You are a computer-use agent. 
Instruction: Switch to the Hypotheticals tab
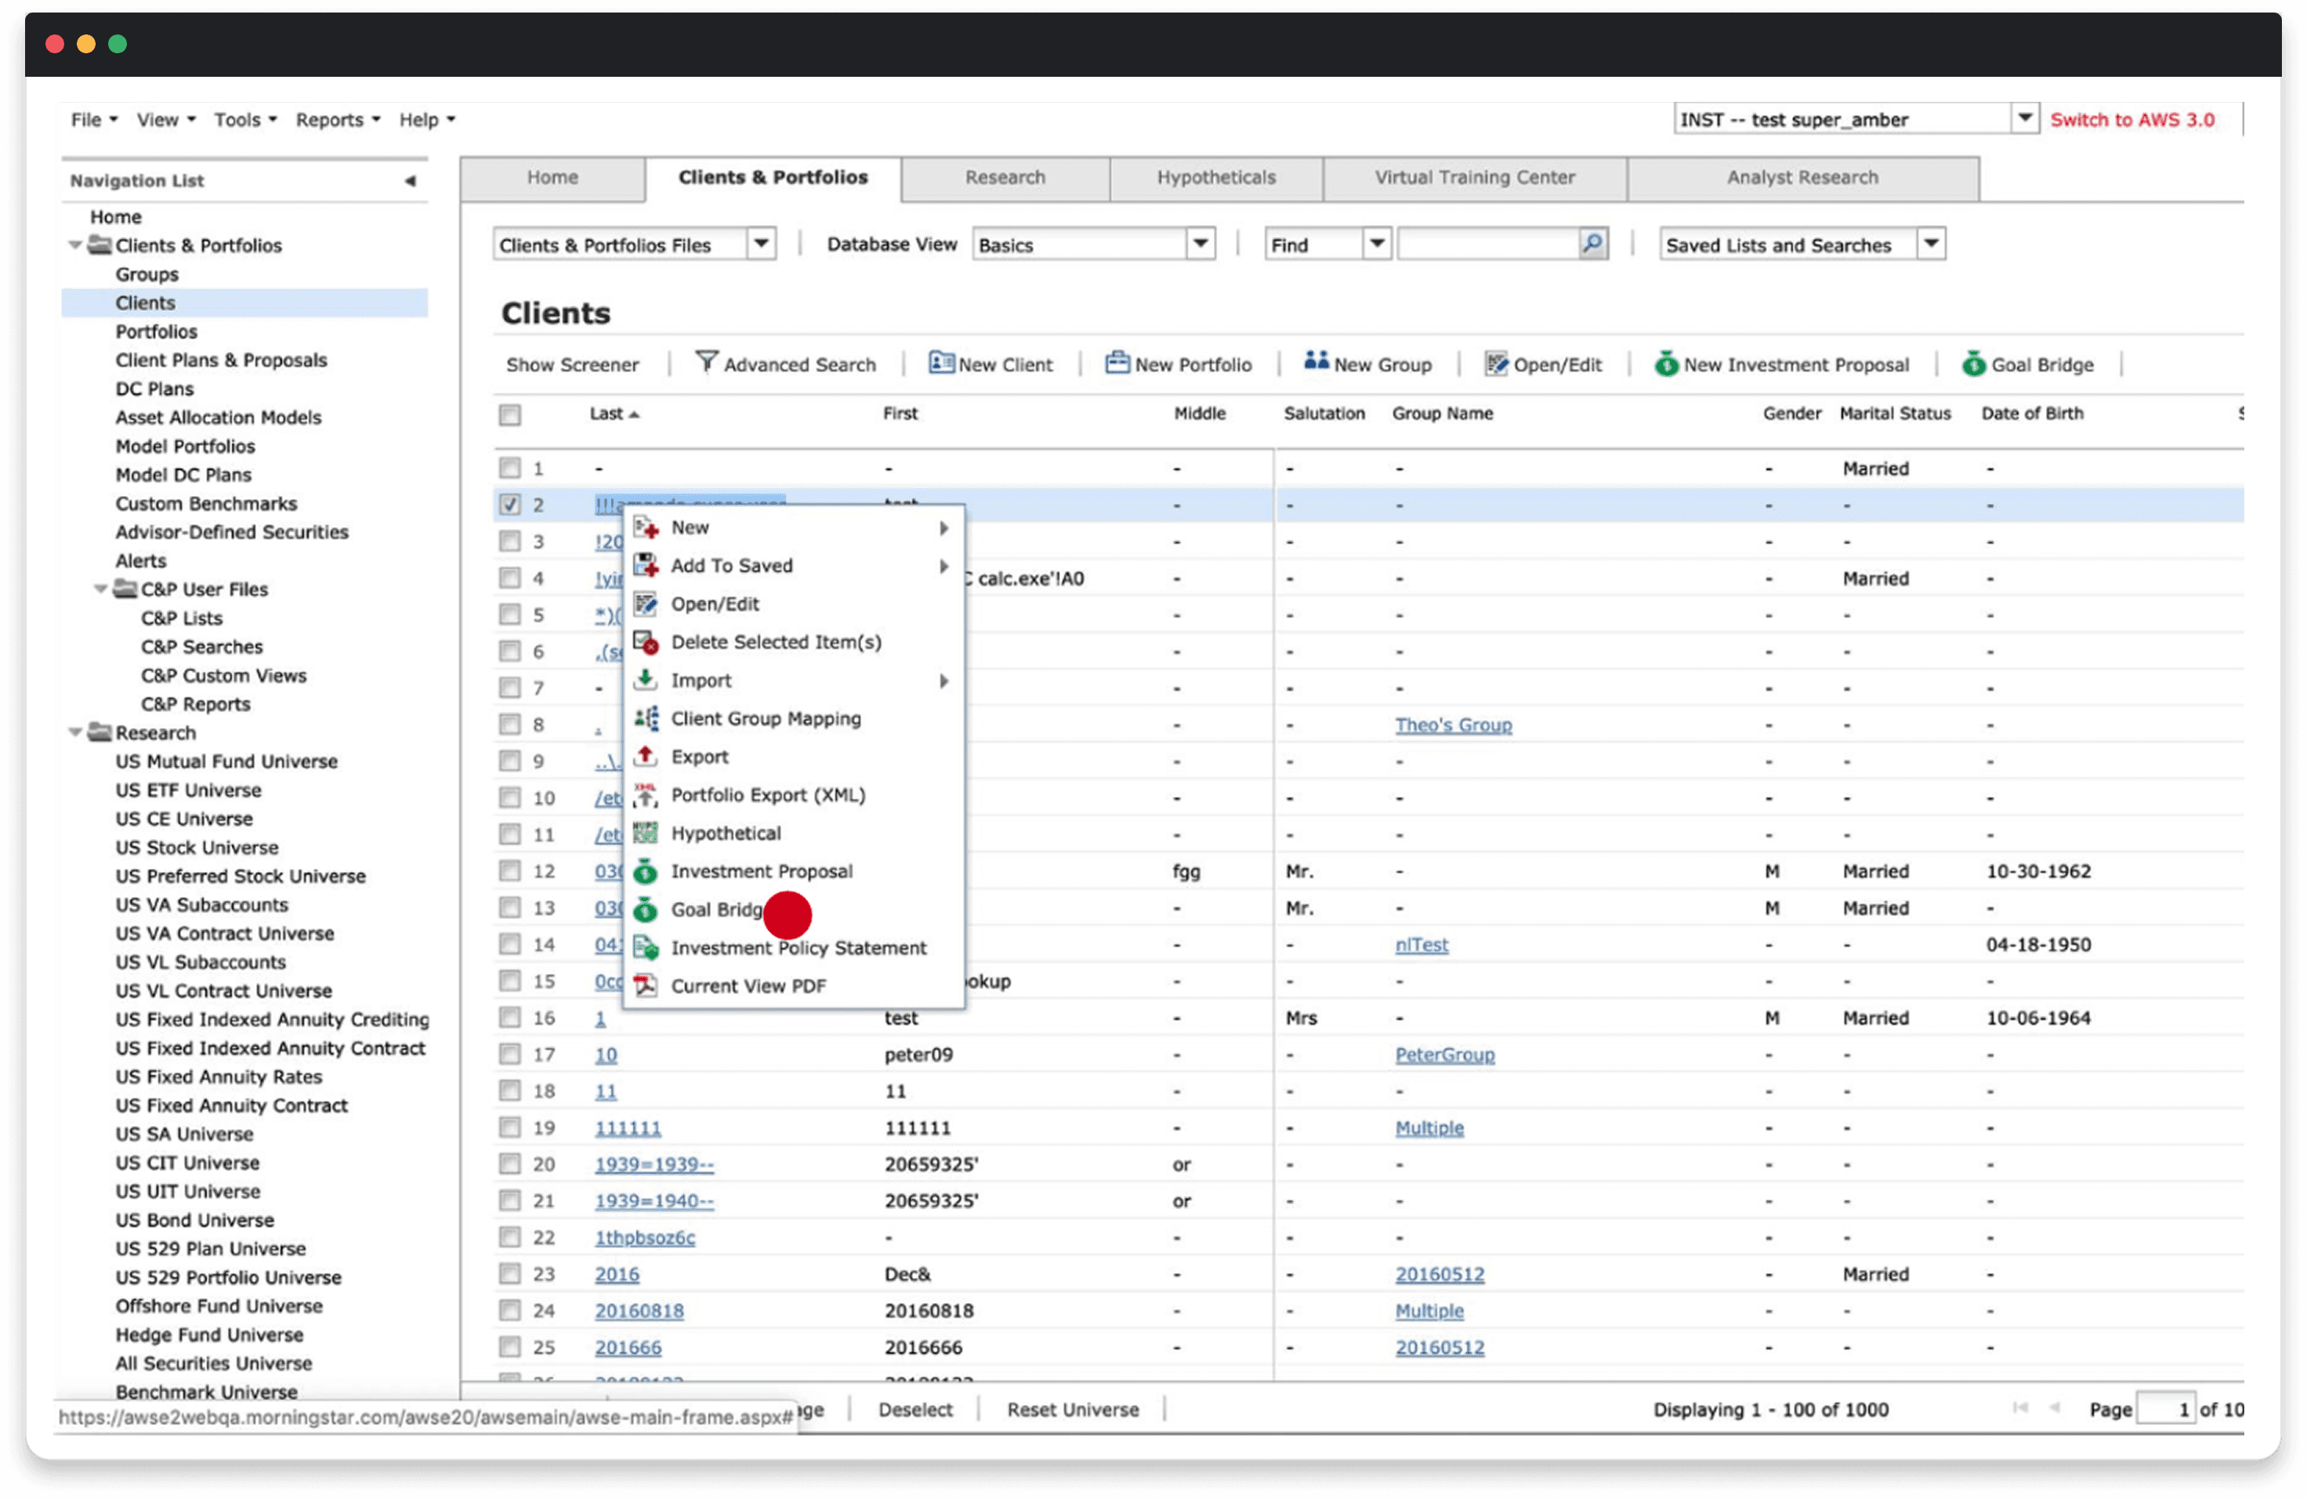1215,179
